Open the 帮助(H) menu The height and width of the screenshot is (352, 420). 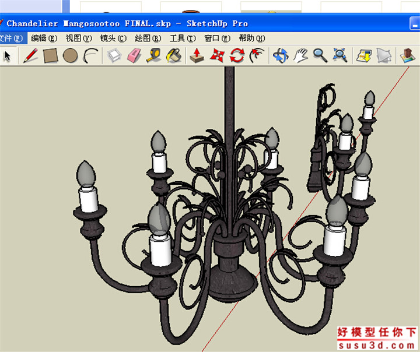tap(252, 38)
